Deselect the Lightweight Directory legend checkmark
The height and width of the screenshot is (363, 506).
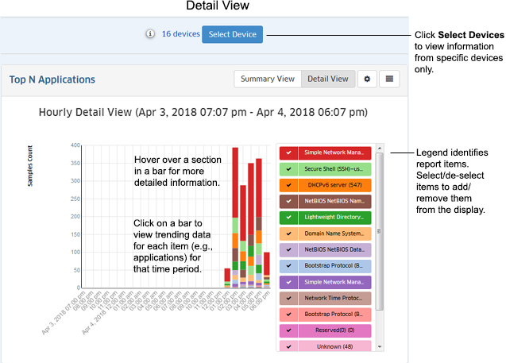click(289, 218)
